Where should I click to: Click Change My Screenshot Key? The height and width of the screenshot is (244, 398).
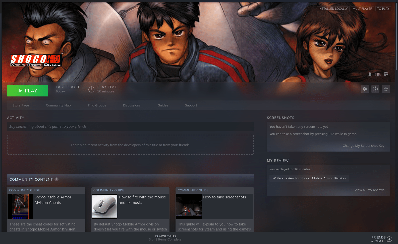tap(364, 146)
